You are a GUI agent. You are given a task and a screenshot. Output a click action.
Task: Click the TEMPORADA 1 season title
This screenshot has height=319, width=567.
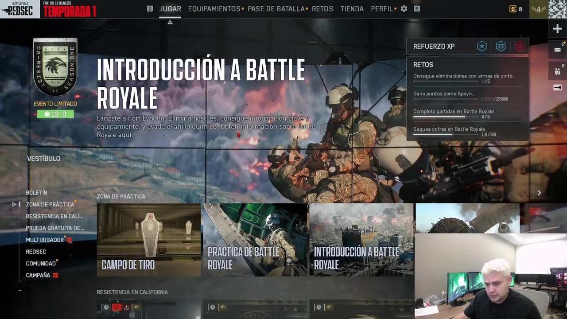point(70,12)
